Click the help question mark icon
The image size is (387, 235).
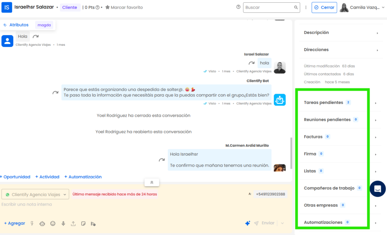point(238,6)
